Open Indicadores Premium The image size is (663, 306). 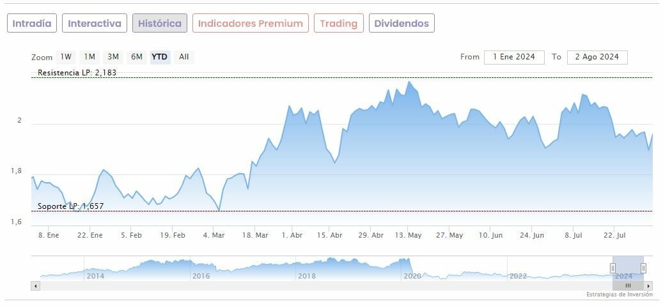pos(251,24)
